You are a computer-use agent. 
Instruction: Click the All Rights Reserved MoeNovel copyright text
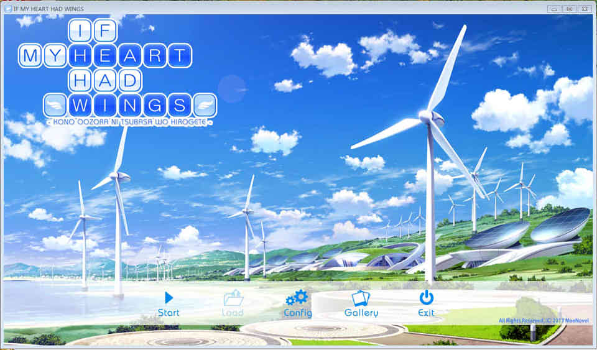(x=544, y=321)
